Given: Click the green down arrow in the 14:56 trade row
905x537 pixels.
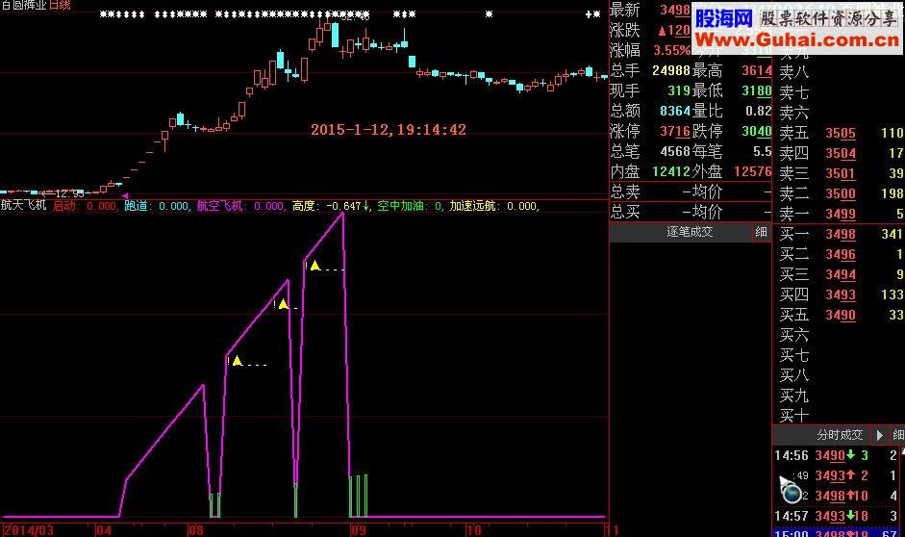Looking at the screenshot, I should point(850,455).
